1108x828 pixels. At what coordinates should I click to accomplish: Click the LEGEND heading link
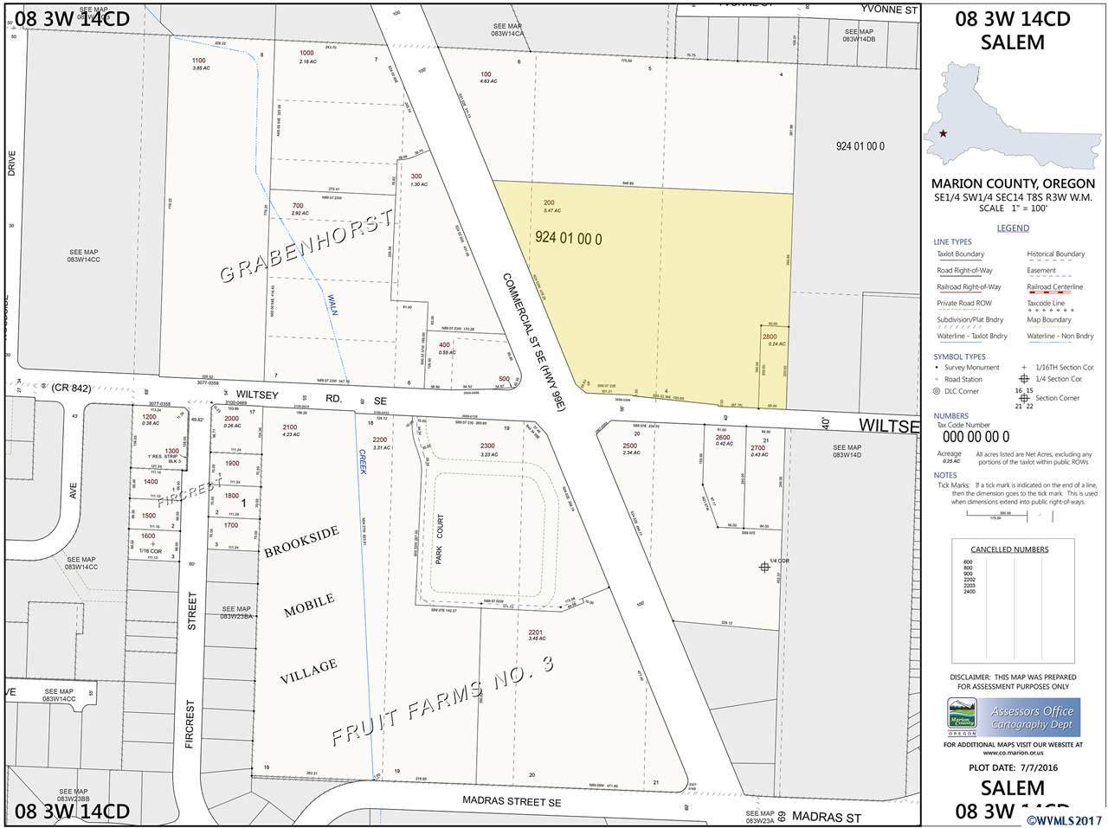point(1012,228)
